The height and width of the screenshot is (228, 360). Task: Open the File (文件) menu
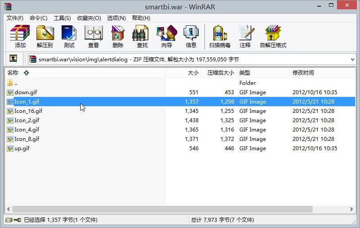pos(15,18)
